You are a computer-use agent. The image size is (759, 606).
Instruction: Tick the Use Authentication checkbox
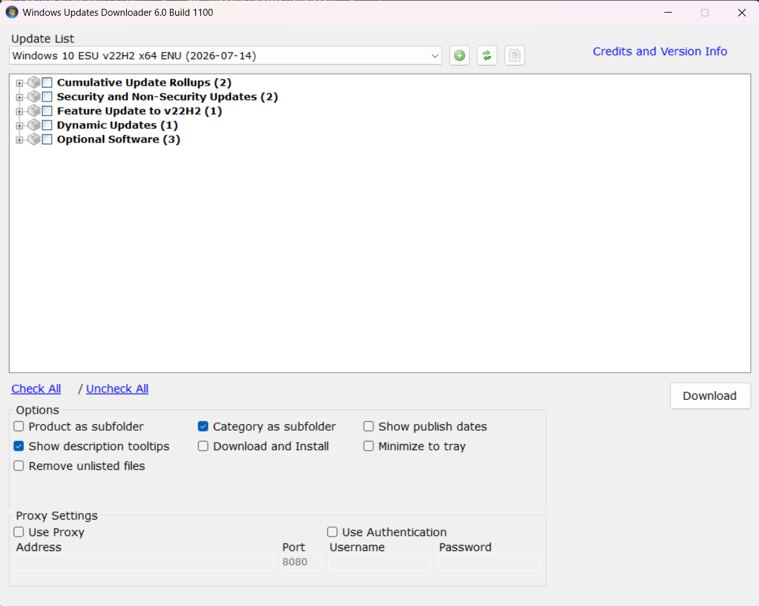(332, 532)
